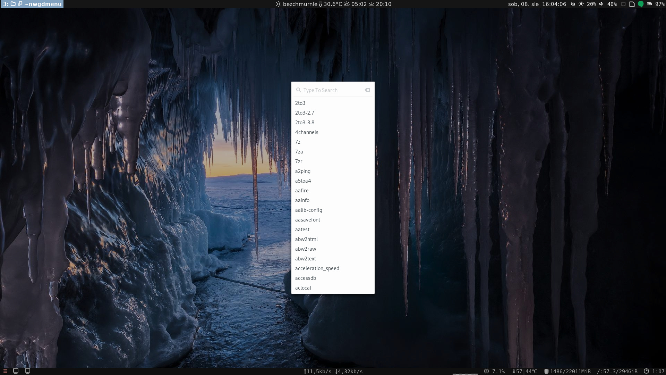666x375 pixels.
Task: Click the magnifier icon in the search box
Action: pos(299,90)
